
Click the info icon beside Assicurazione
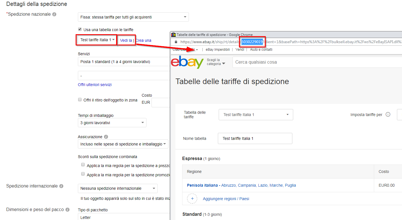(105, 136)
